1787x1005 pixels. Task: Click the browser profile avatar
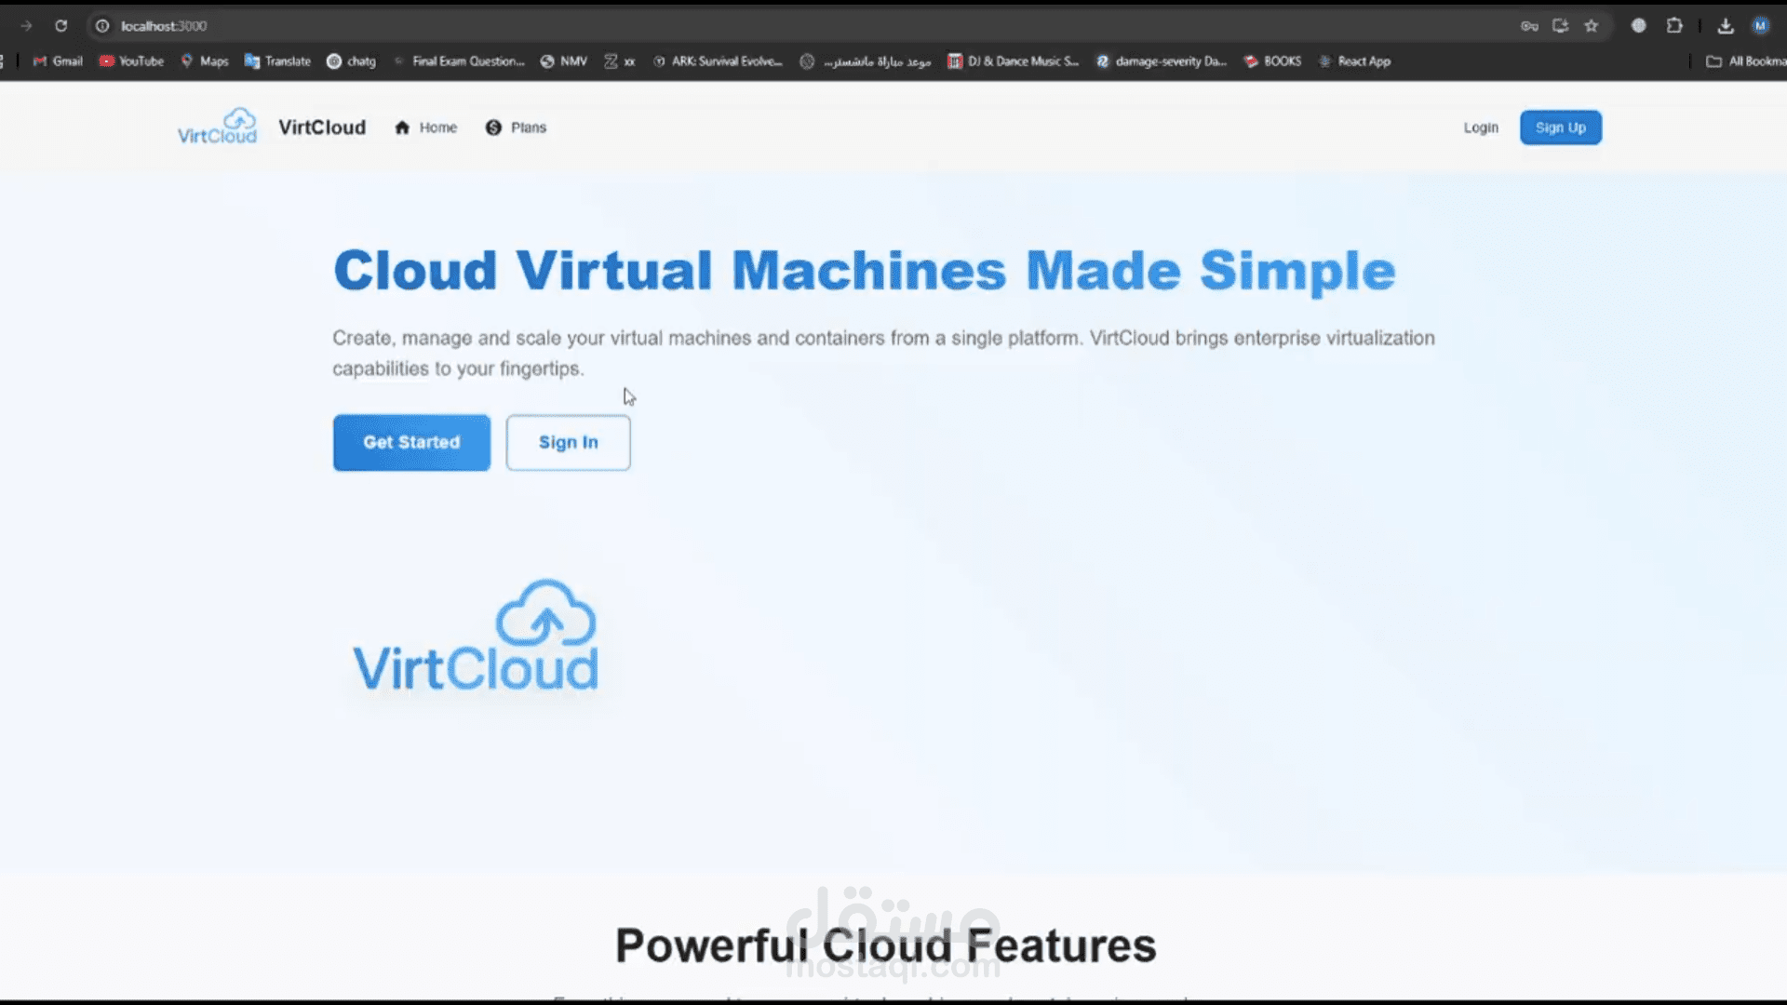(x=1761, y=26)
